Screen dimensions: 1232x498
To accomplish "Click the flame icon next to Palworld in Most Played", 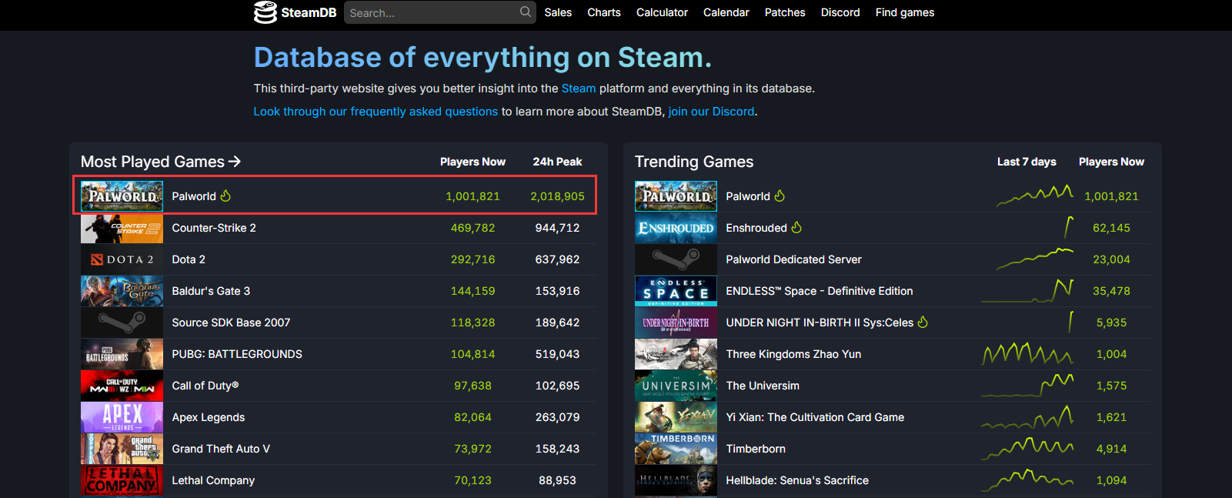I will click(x=225, y=196).
